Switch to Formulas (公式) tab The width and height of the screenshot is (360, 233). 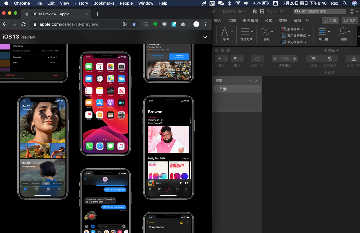[x=268, y=20]
